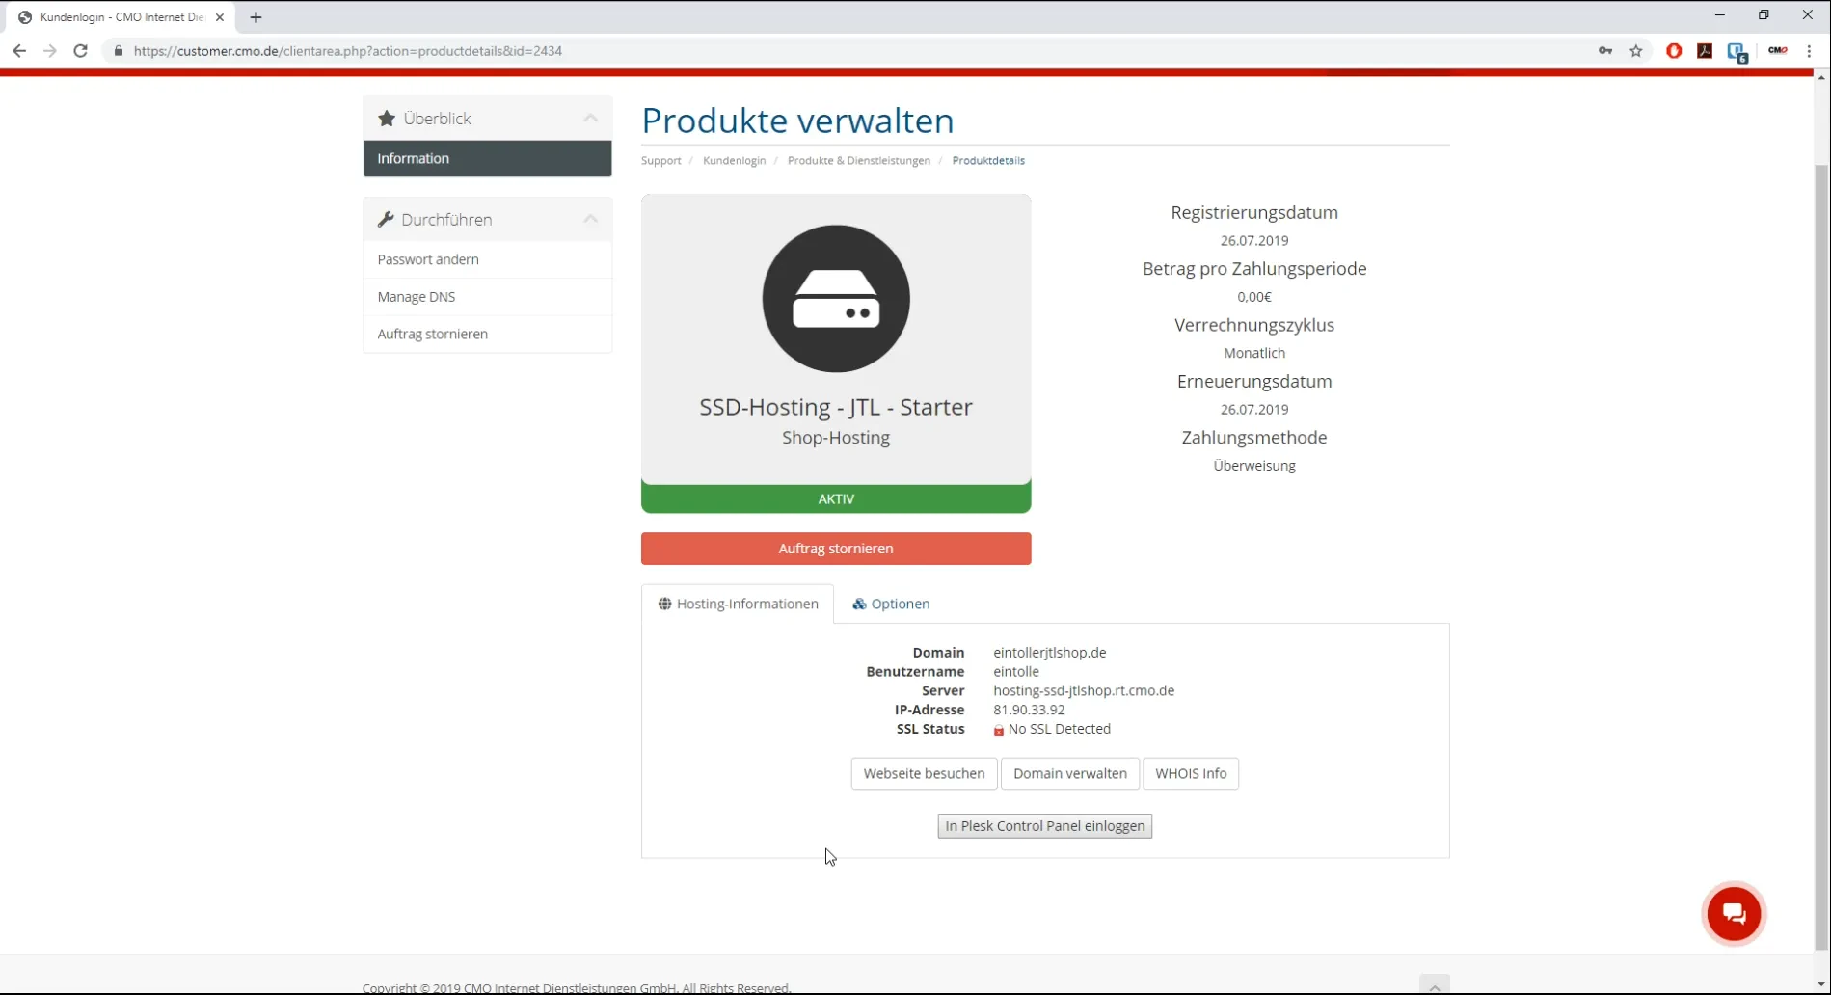Click the globe icon on Hosting-Informationen
The height and width of the screenshot is (995, 1831).
[x=664, y=604]
